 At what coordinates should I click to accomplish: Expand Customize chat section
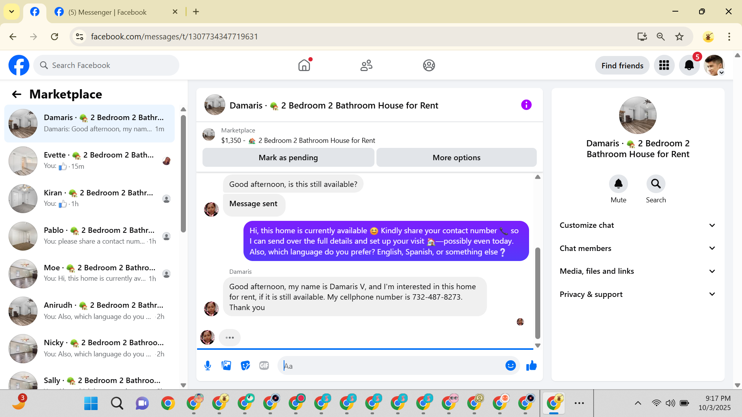(x=638, y=225)
